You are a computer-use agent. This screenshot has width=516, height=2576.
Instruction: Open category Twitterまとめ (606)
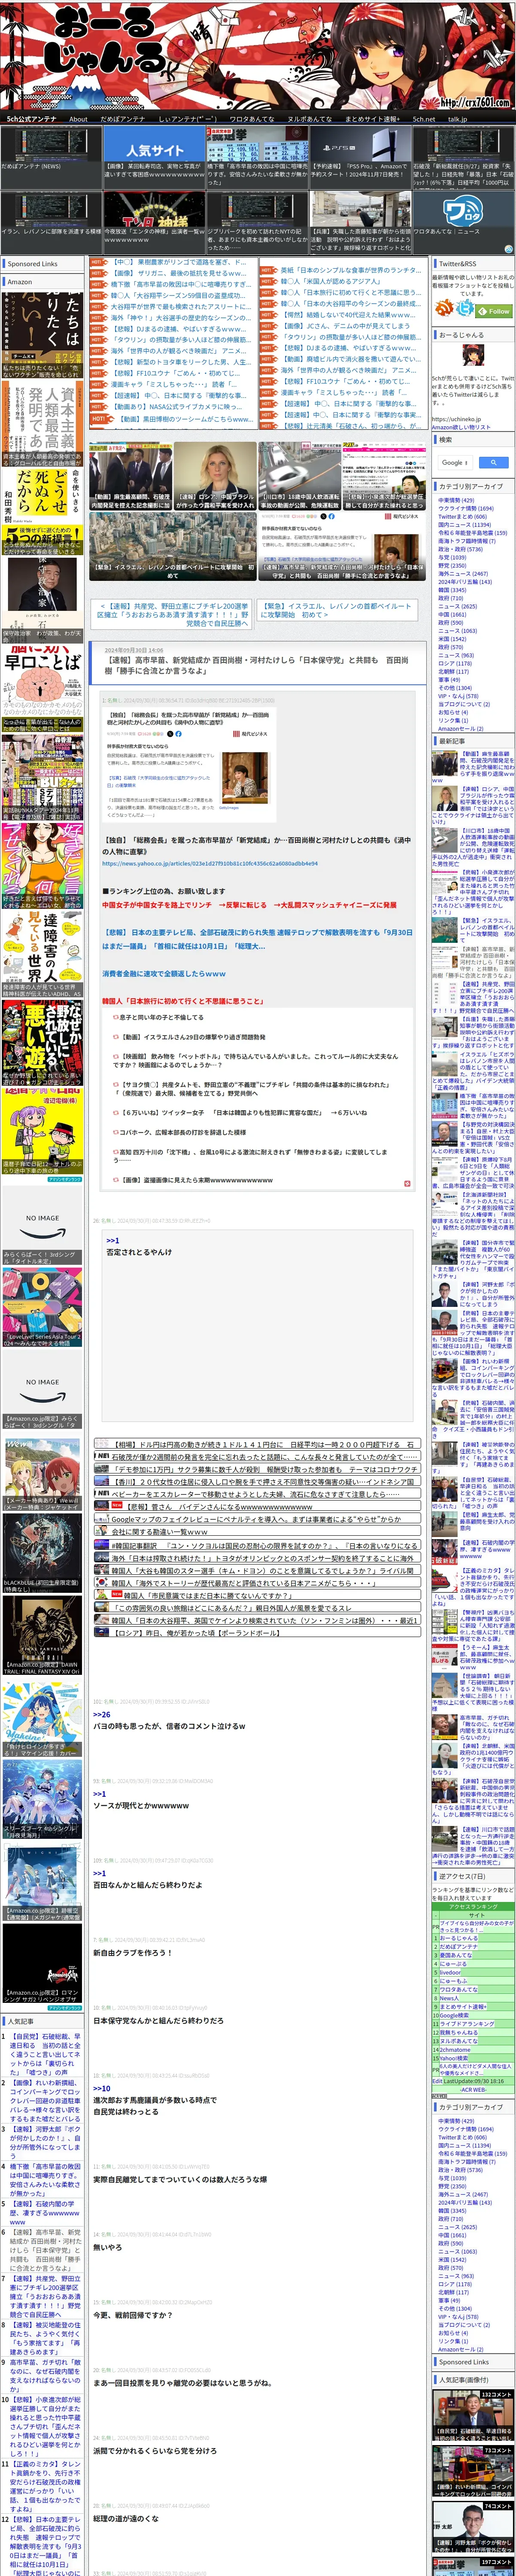pos(462,516)
